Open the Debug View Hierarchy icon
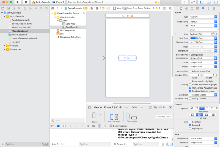This screenshot has width=220, height=147. (x=88, y=126)
